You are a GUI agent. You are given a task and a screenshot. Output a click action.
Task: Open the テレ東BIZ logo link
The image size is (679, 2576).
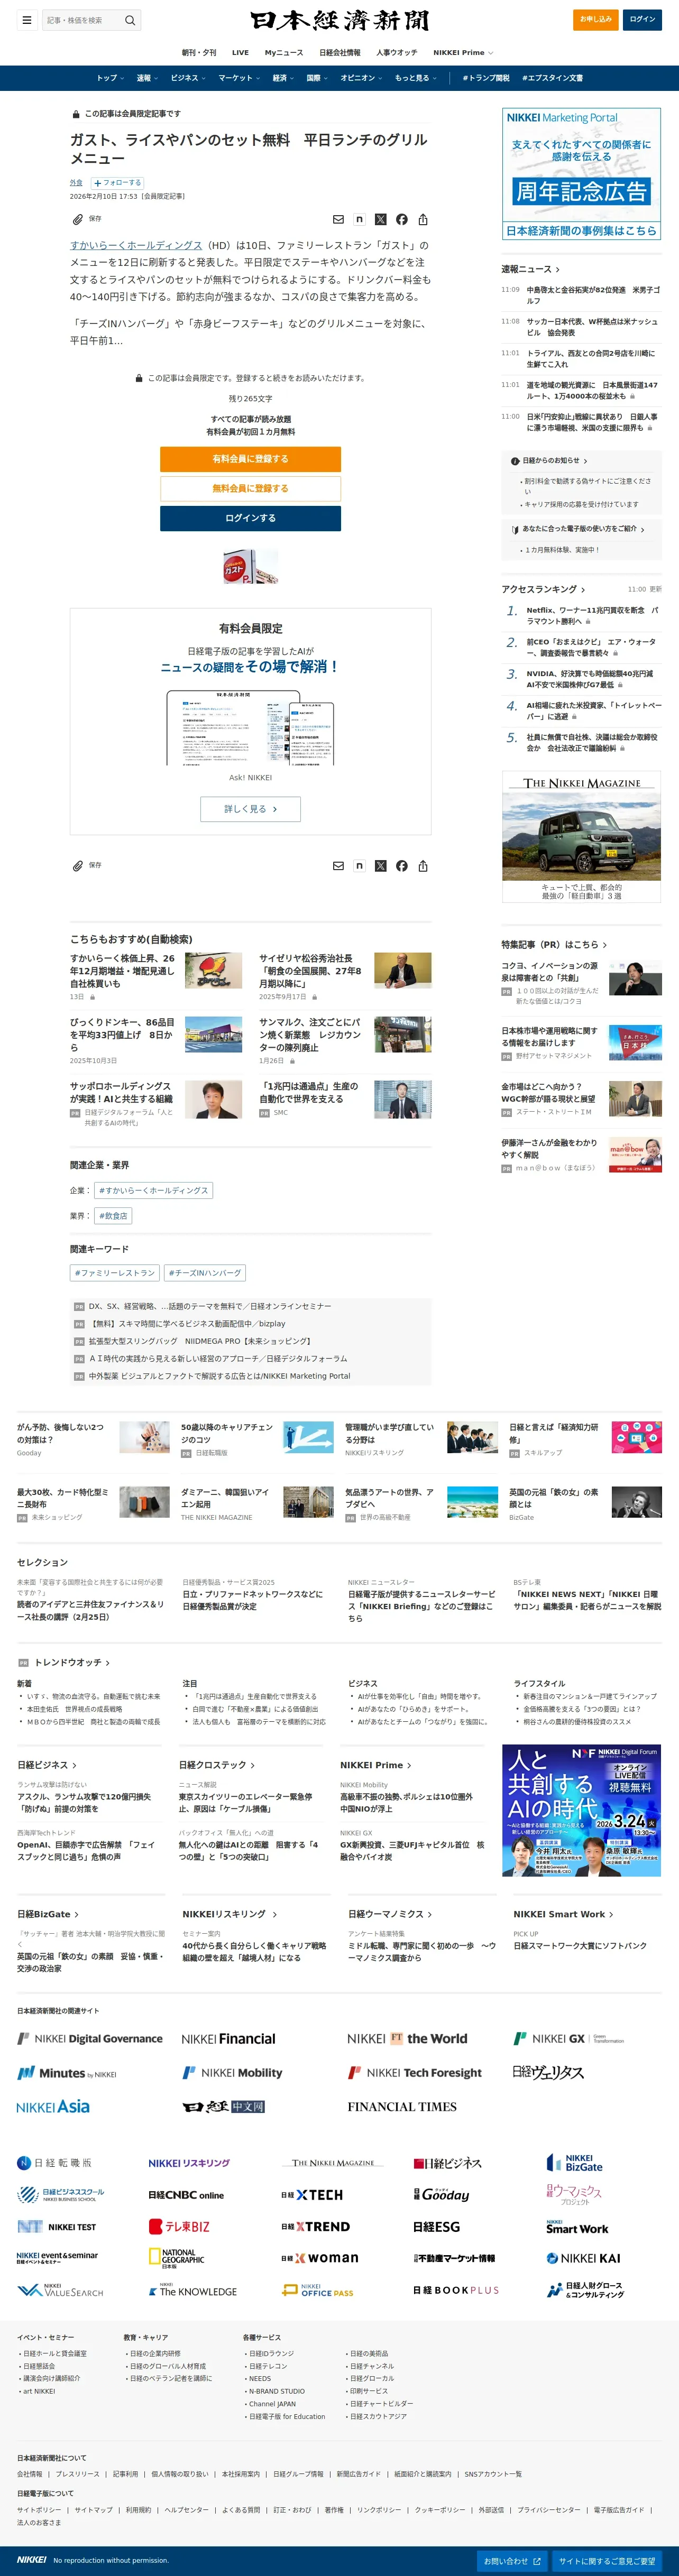(x=179, y=2226)
